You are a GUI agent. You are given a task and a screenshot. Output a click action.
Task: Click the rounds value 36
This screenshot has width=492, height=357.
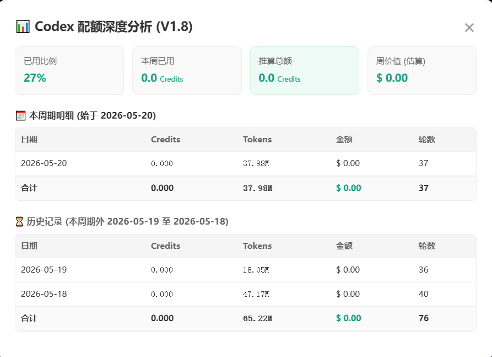423,270
